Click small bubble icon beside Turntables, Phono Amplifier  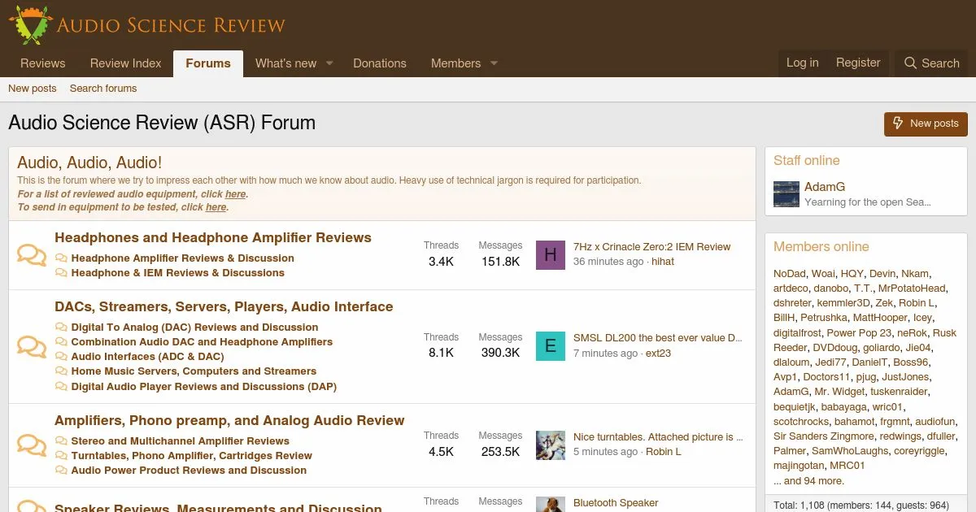[61, 455]
